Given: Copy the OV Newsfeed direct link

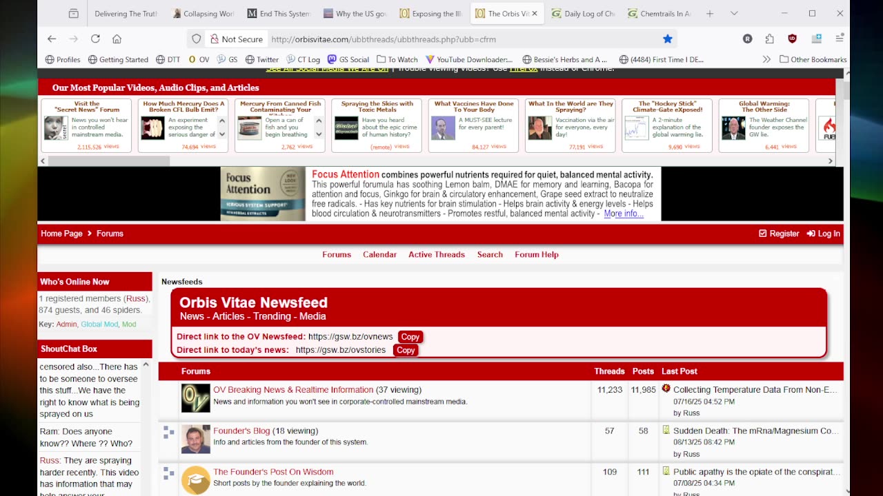Looking at the screenshot, I should tap(410, 337).
